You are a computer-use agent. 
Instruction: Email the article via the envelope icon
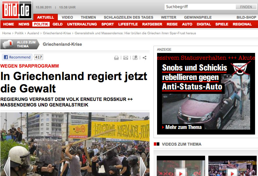[x=126, y=58]
